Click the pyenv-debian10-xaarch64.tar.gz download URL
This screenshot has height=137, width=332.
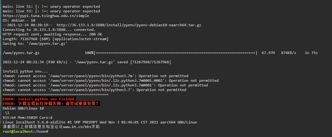[x=129, y=25]
